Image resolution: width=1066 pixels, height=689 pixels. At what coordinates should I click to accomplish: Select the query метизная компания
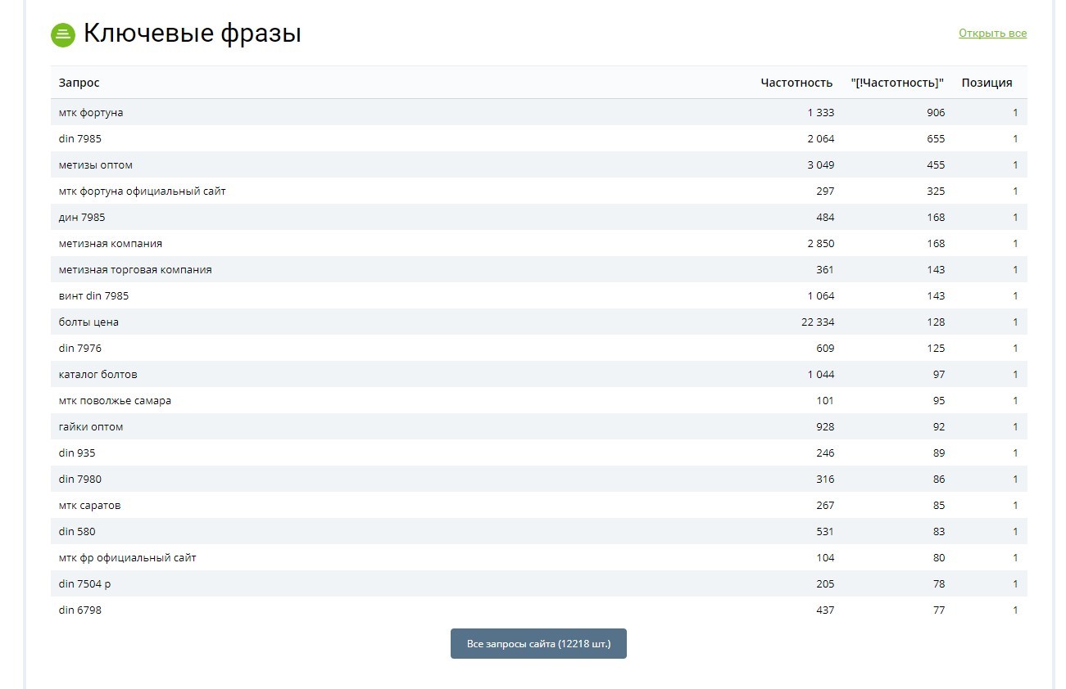click(111, 243)
